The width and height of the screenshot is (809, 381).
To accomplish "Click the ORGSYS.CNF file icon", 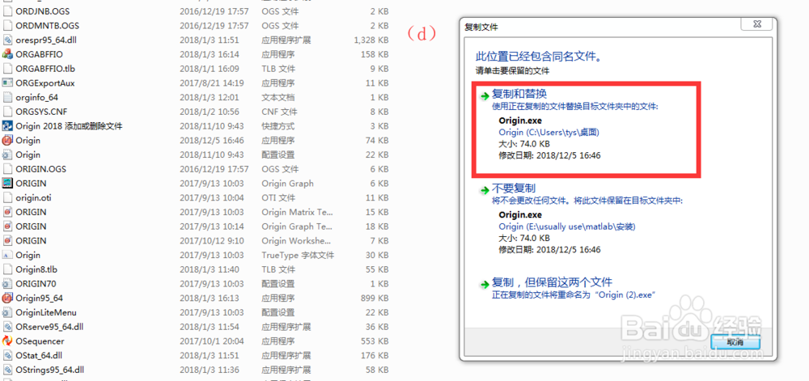I will click(x=7, y=112).
